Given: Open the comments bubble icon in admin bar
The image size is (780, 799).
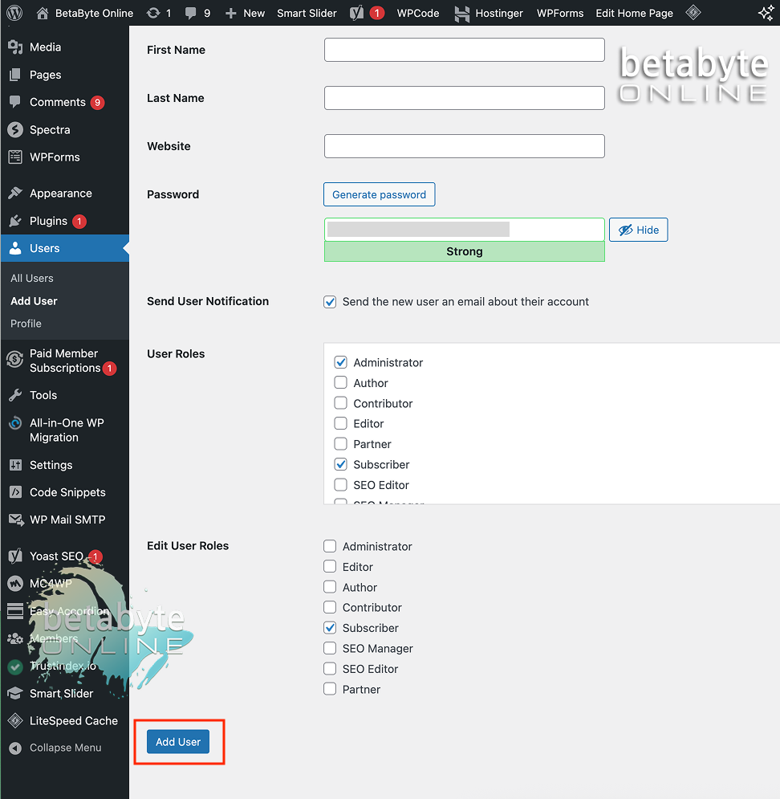Looking at the screenshot, I should tap(190, 13).
